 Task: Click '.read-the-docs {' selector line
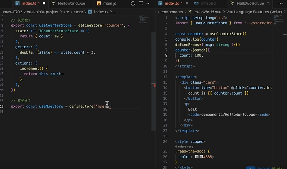192,151
